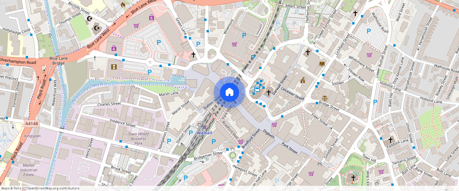Click the A4148 road shield

click(31, 124)
